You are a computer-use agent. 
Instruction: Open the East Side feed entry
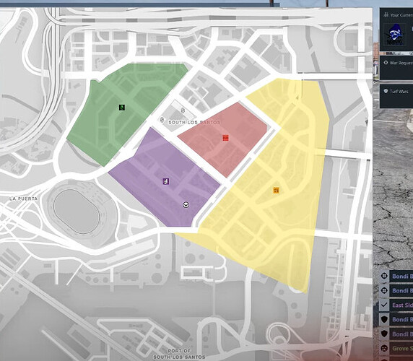point(401,305)
